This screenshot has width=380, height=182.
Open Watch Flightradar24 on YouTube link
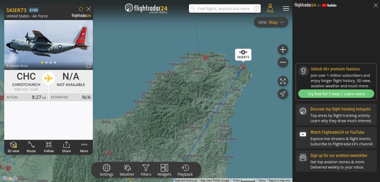pyautogui.click(x=337, y=132)
